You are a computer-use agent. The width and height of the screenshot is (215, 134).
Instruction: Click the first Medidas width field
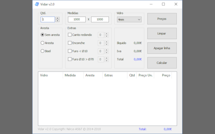(x=77, y=20)
